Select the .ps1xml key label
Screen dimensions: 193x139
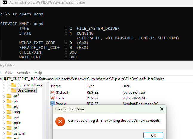tap(19, 133)
